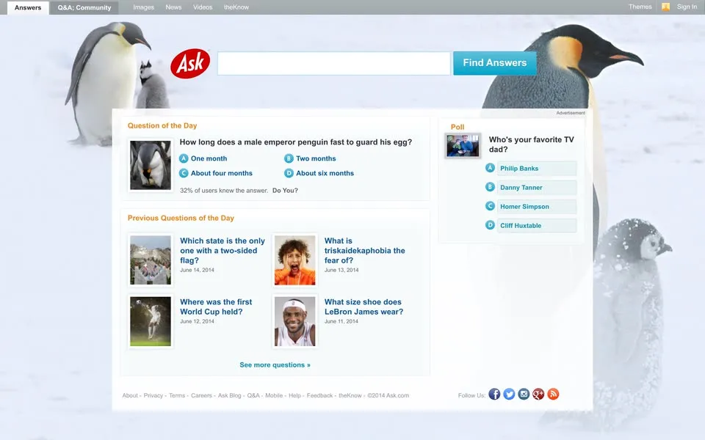Focus the Ask search input field
Screen dimensions: 705x440
[334, 63]
